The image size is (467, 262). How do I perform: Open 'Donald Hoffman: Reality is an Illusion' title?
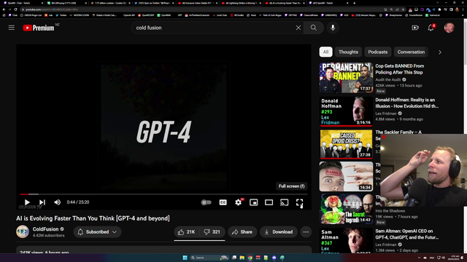coord(407,103)
